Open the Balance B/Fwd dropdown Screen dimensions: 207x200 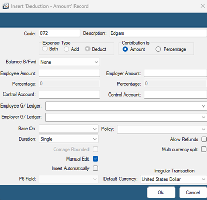point(69,62)
